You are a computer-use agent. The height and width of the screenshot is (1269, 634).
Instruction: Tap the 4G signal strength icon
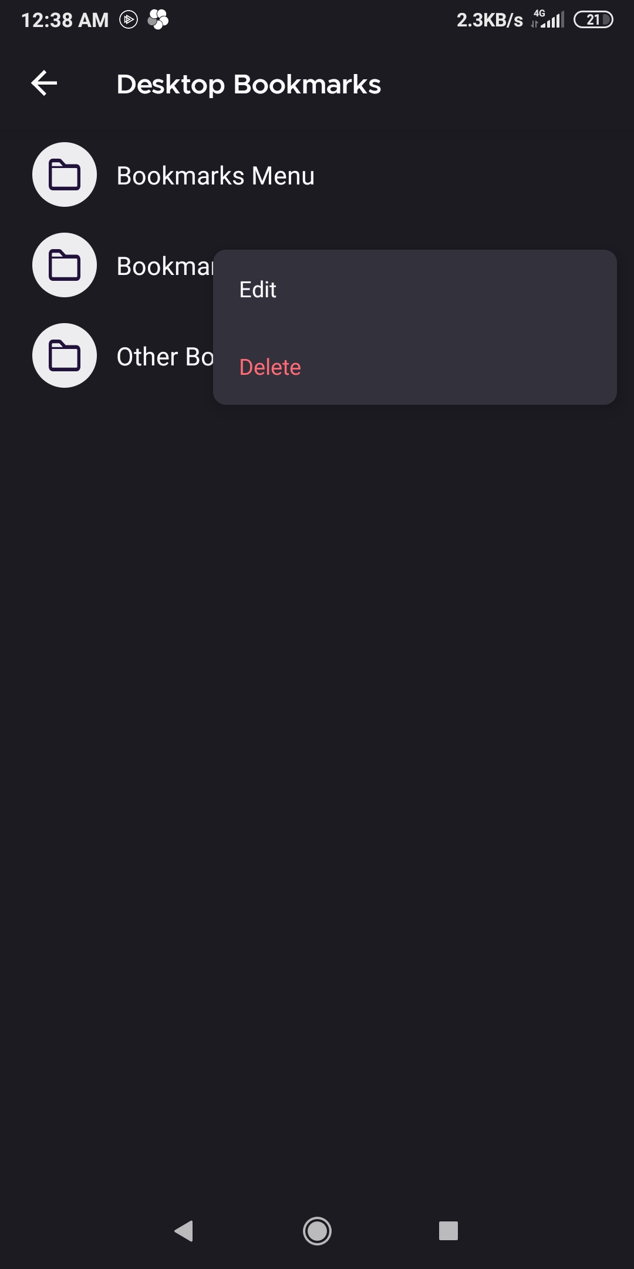coord(548,19)
